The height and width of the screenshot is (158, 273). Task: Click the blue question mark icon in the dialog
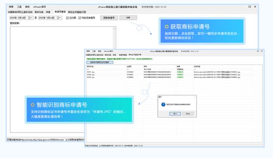click(x=163, y=104)
